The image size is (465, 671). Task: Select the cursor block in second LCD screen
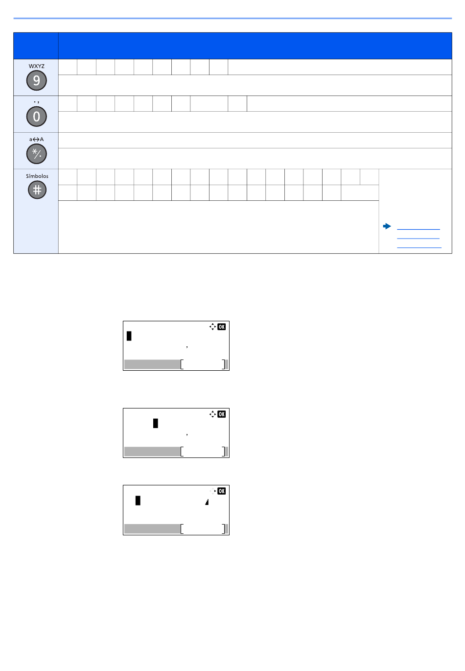[x=156, y=423]
